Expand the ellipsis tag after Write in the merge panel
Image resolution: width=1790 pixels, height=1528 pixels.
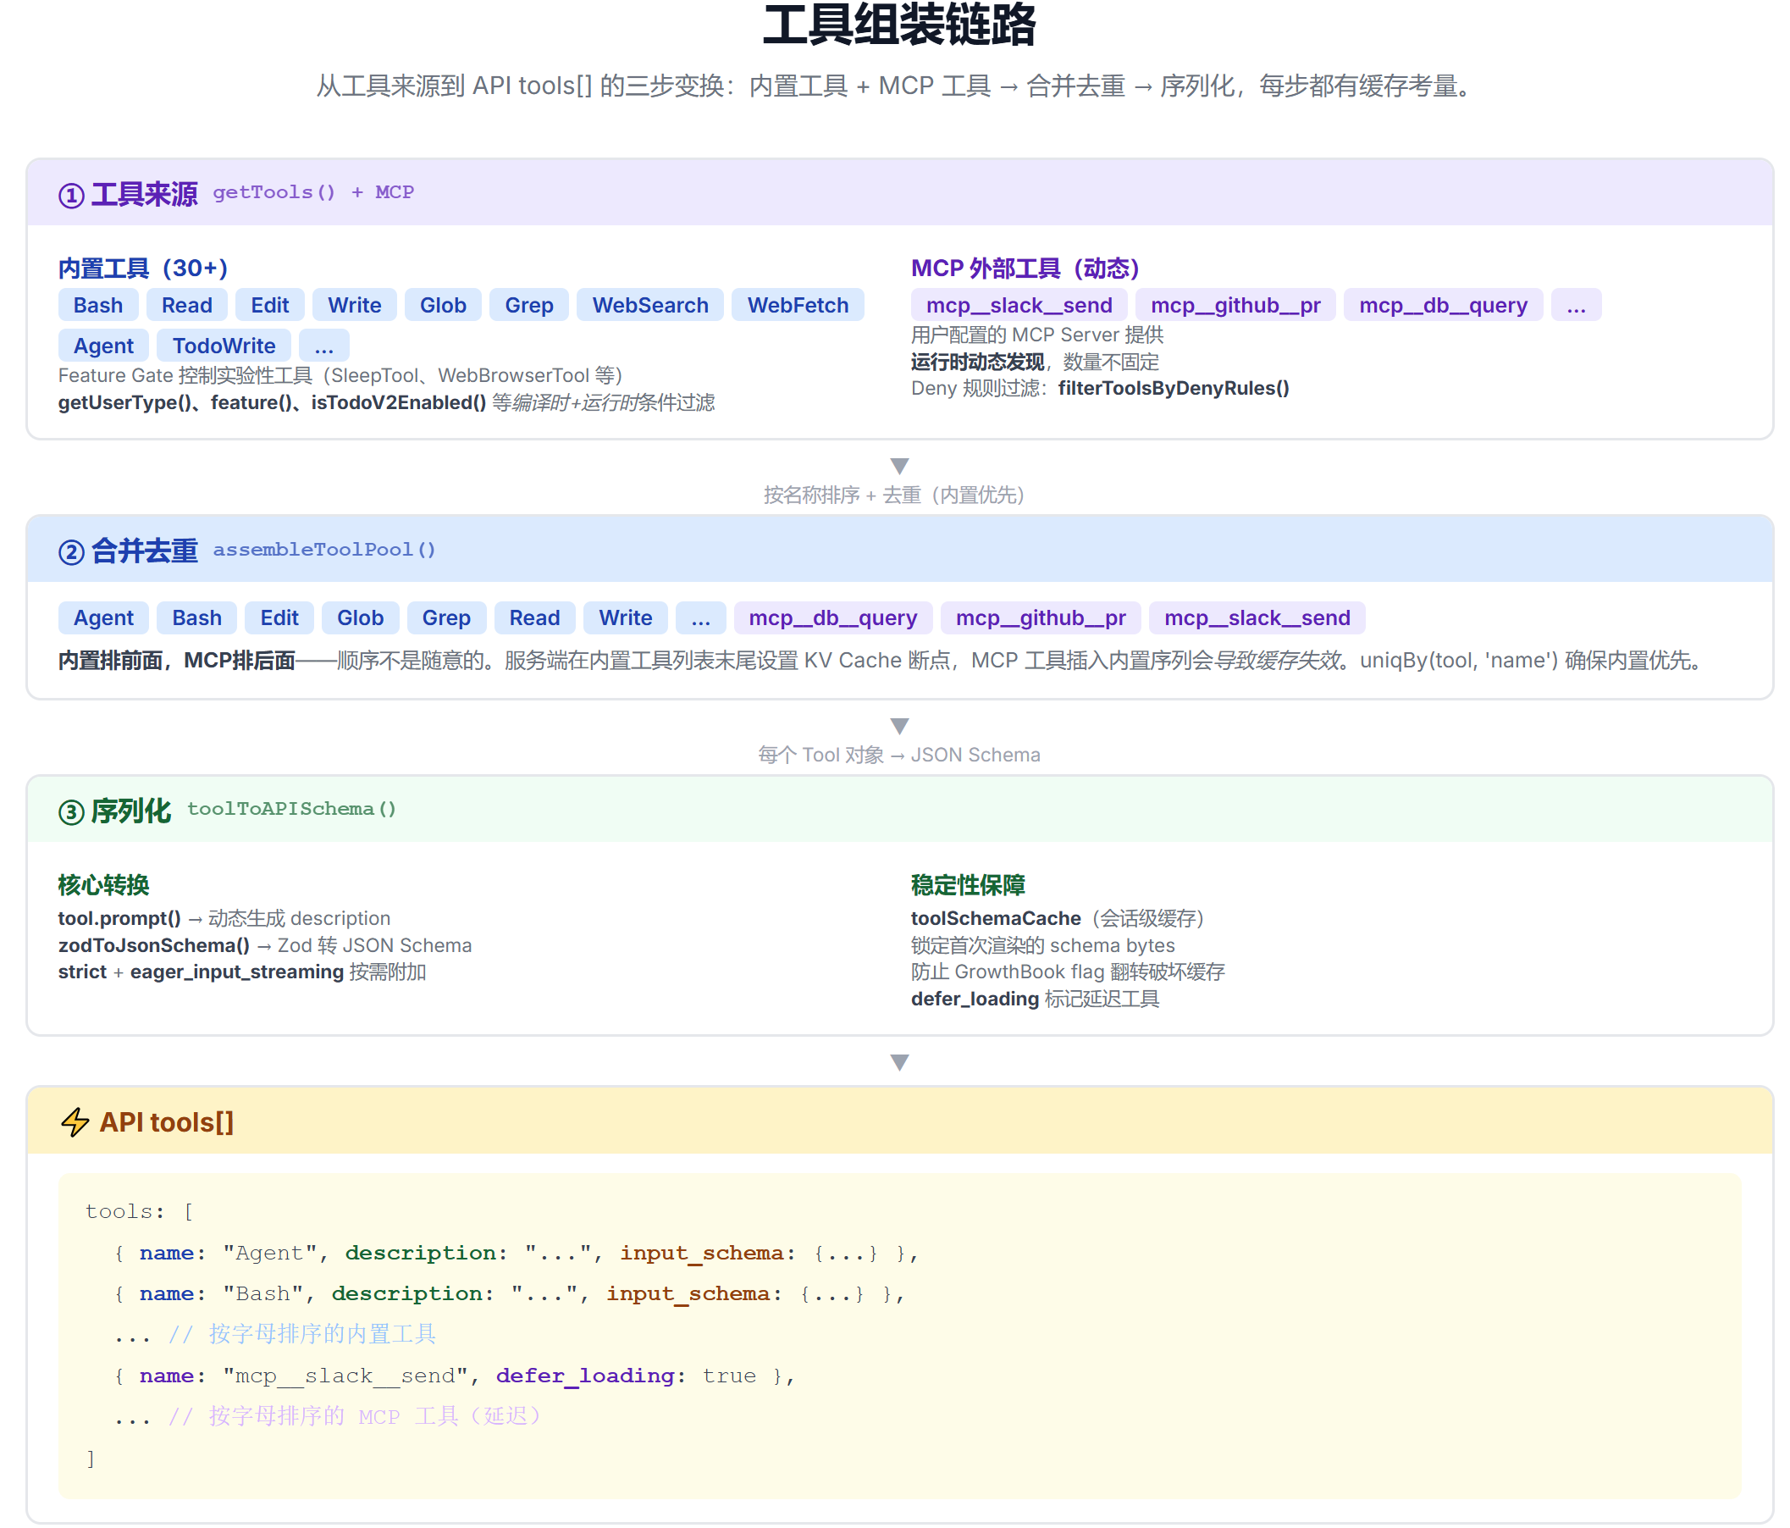click(700, 618)
